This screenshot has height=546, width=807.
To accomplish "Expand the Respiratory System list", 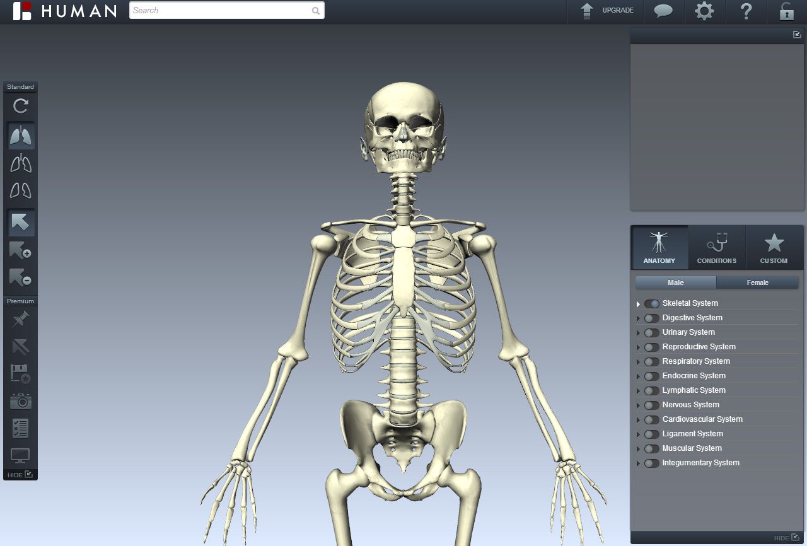I will [x=638, y=361].
